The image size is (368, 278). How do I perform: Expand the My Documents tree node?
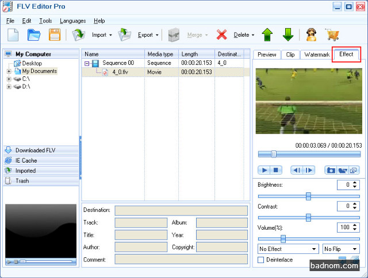click(9, 71)
